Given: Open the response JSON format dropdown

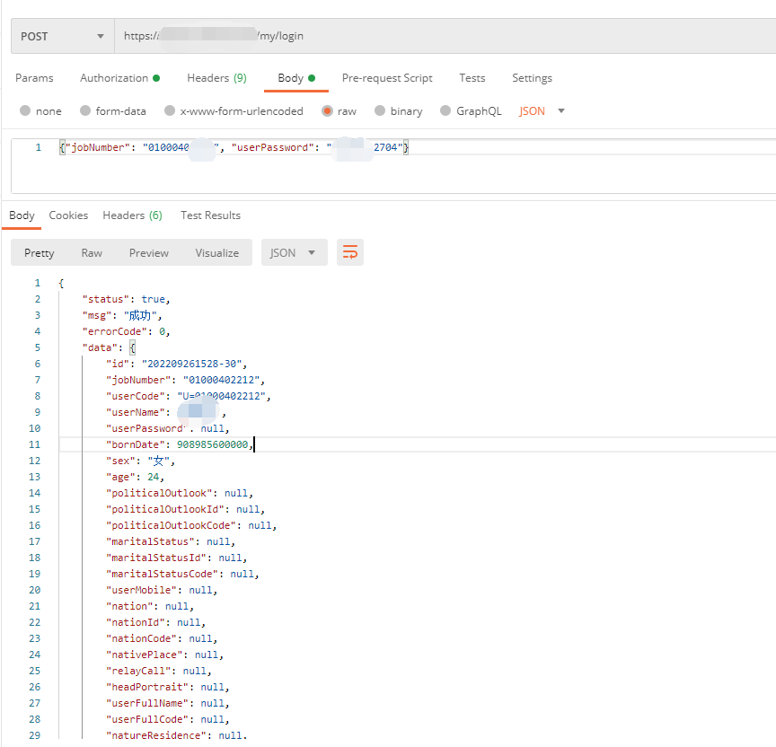Looking at the screenshot, I should tap(294, 253).
